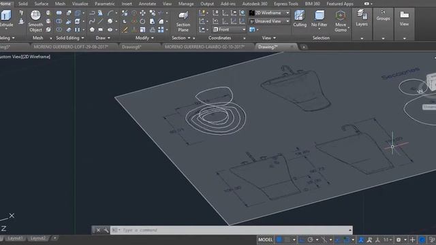Click the Groups panel button
Screen dimensions: 436x245
(x=383, y=16)
